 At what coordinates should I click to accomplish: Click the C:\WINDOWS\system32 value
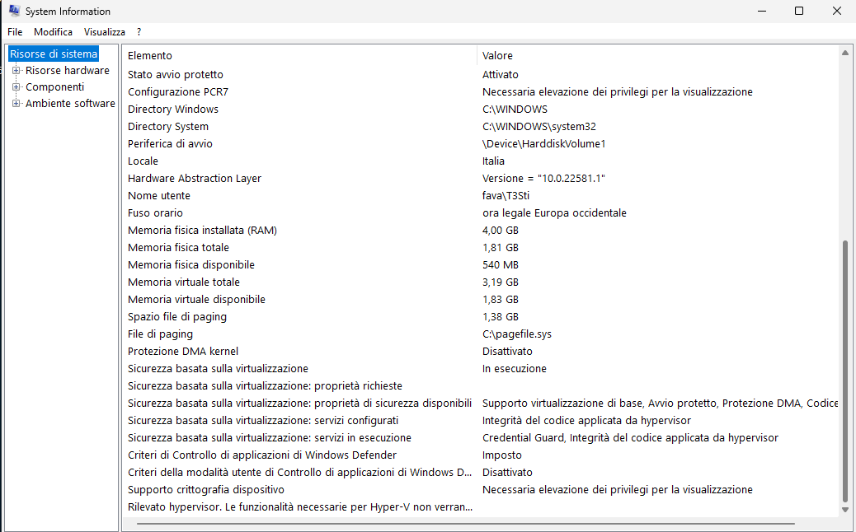pos(539,127)
